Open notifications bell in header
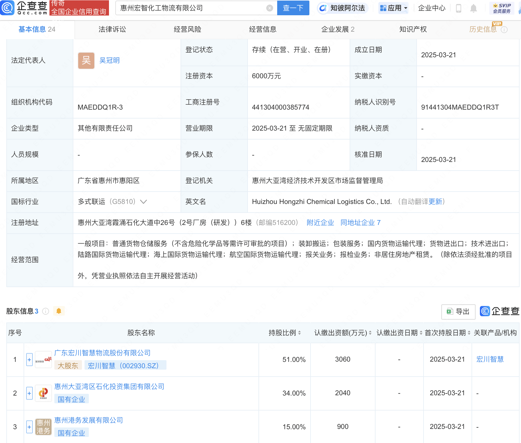The image size is (521, 443). tap(473, 8)
